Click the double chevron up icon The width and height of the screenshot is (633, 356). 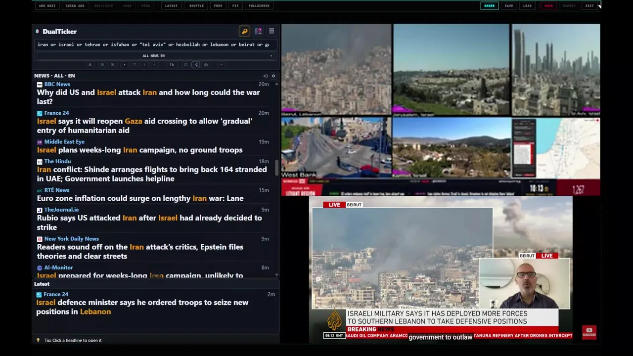134,65
